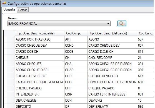The height and width of the screenshot is (108, 155).
Task: Sort by Cod.Comp. column header
Action: click(x=76, y=33)
